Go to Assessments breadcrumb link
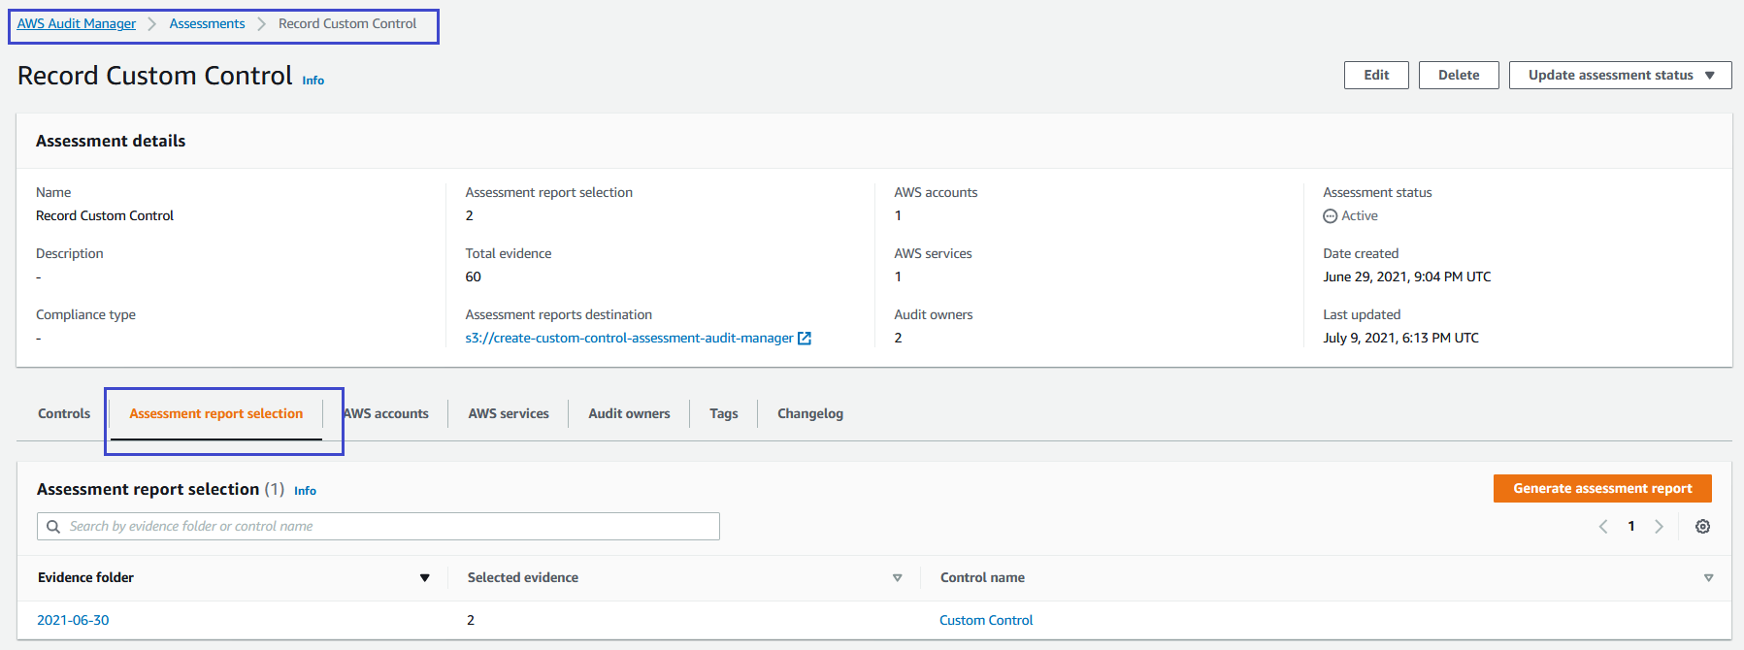This screenshot has width=1744, height=650. 208,24
